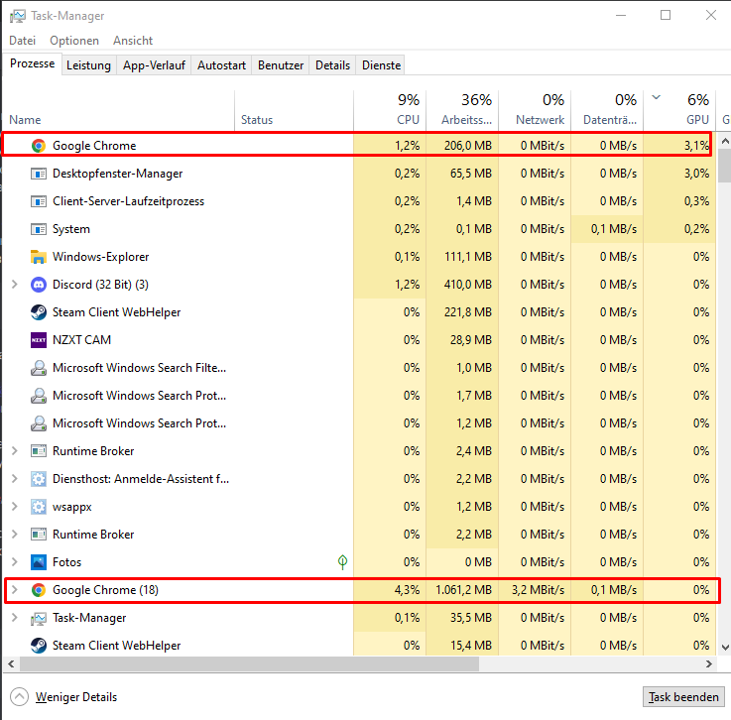Viewport: 731px width, 720px height.
Task: Open the Optionen menu
Action: 74,41
